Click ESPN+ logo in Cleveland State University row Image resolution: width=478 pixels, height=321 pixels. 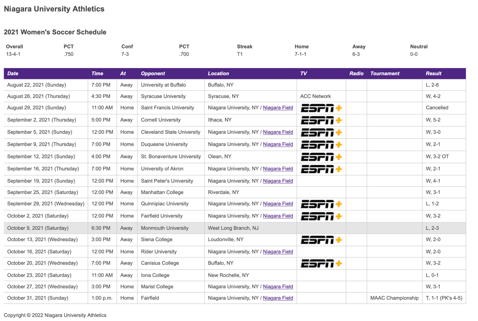coord(321,132)
